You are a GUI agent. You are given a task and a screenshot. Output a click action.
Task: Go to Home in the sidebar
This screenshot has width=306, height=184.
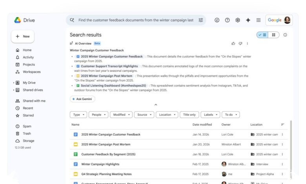tap(24, 50)
